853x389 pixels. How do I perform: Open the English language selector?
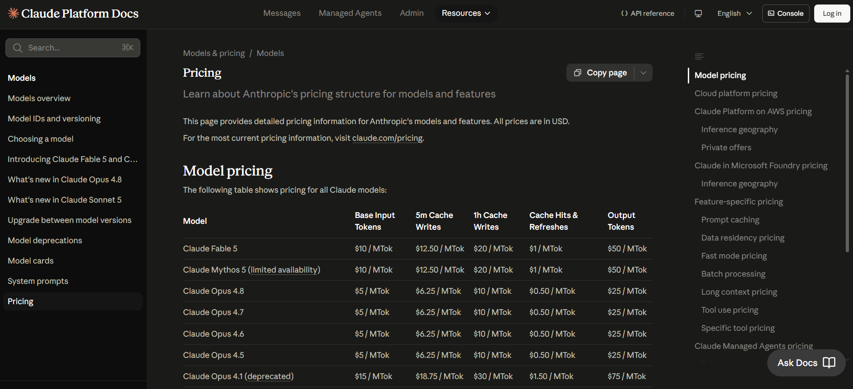click(x=734, y=14)
